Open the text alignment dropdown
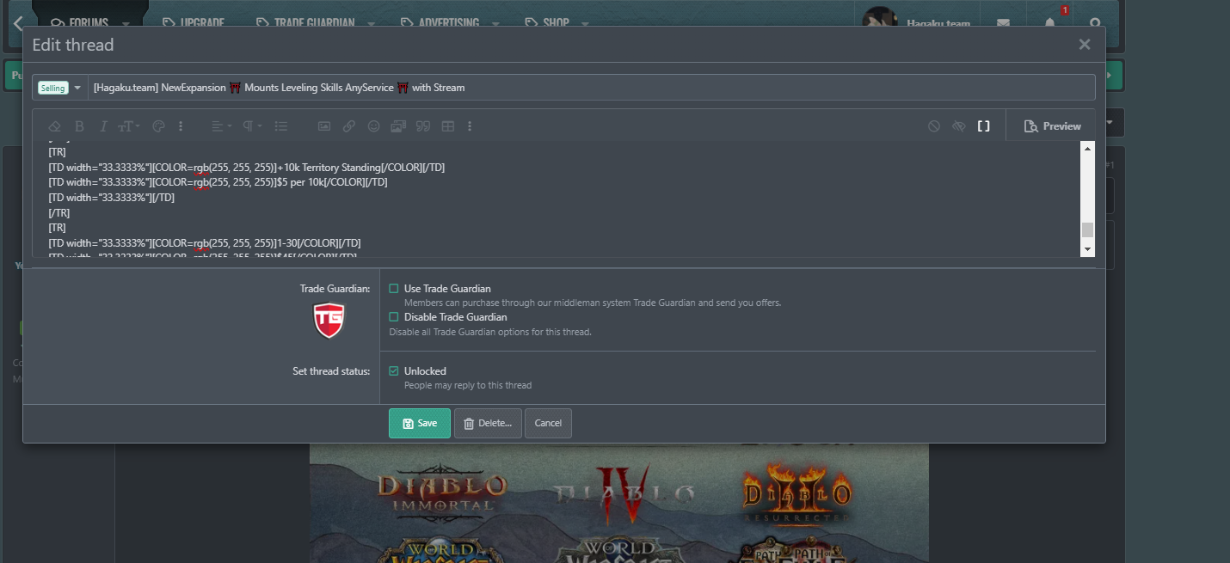The image size is (1230, 563). tap(221, 126)
